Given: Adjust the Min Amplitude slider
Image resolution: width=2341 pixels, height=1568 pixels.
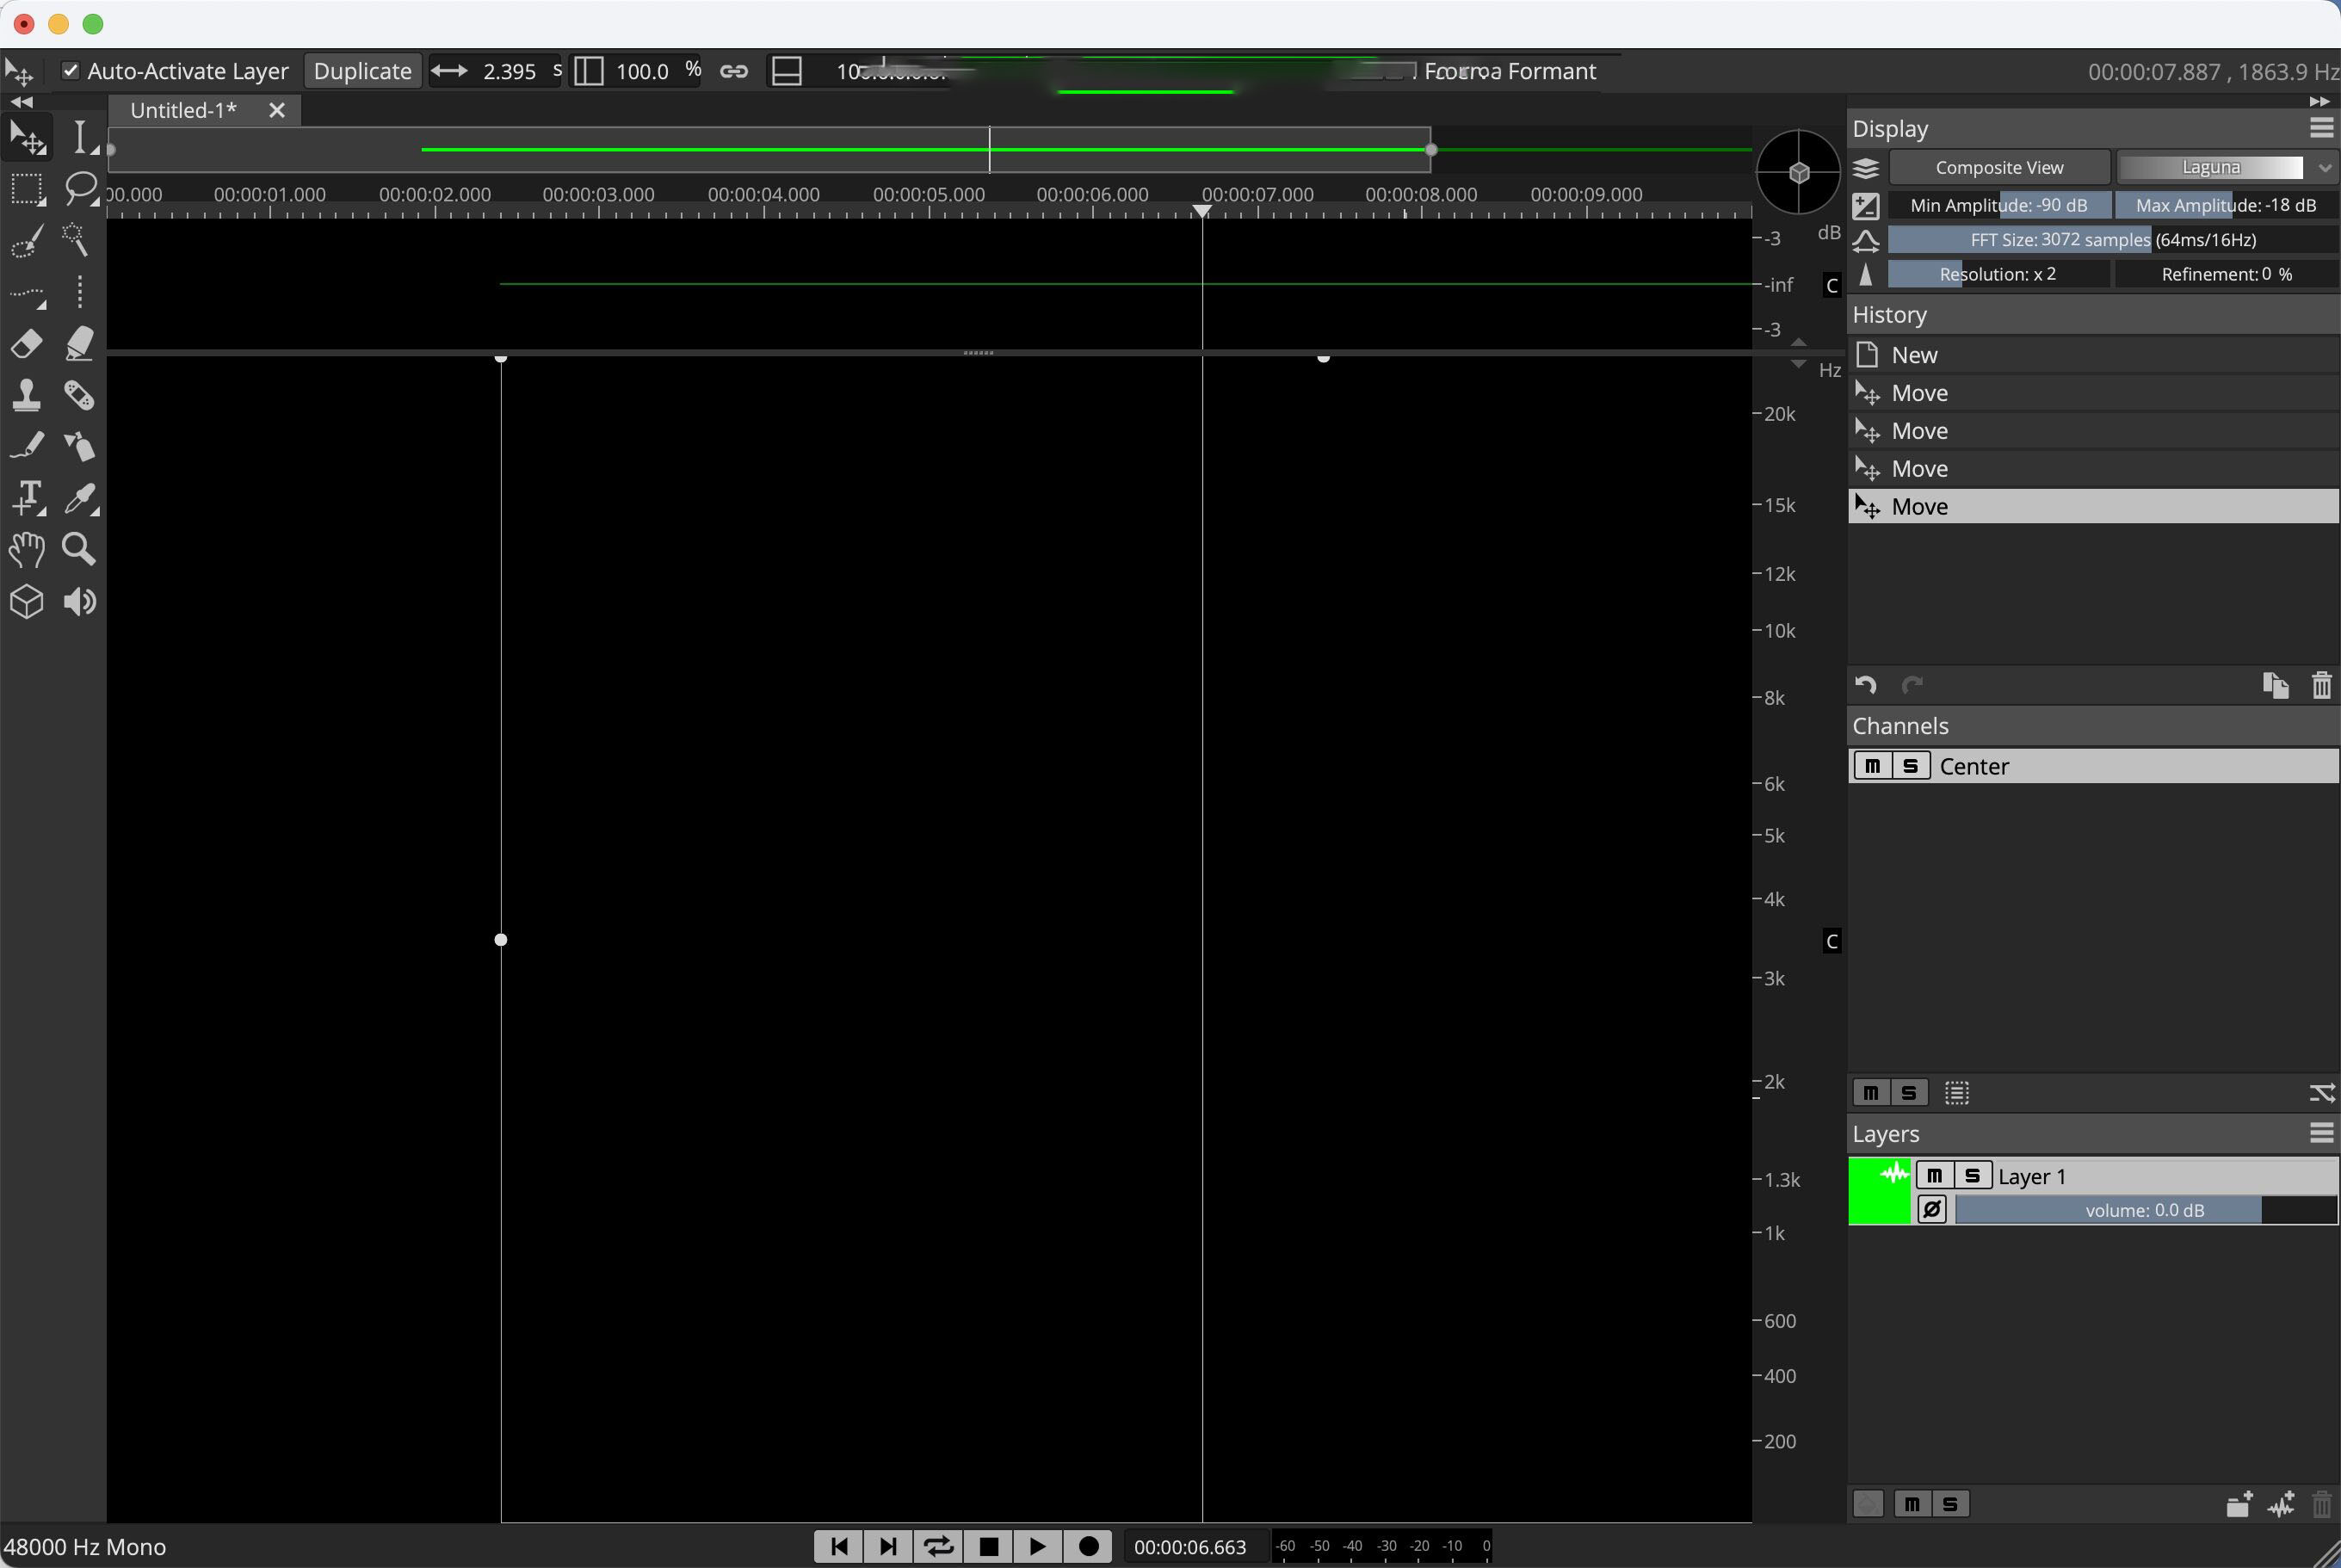Looking at the screenshot, I should 1999,205.
